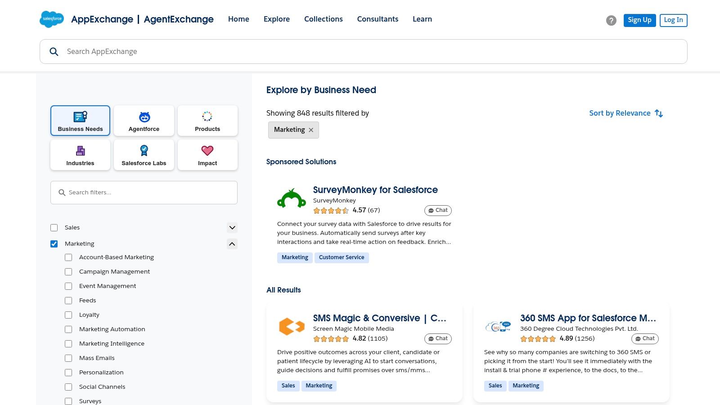The height and width of the screenshot is (405, 720).
Task: Click the Marketing tag on SMS Magic card
Action: [319, 386]
